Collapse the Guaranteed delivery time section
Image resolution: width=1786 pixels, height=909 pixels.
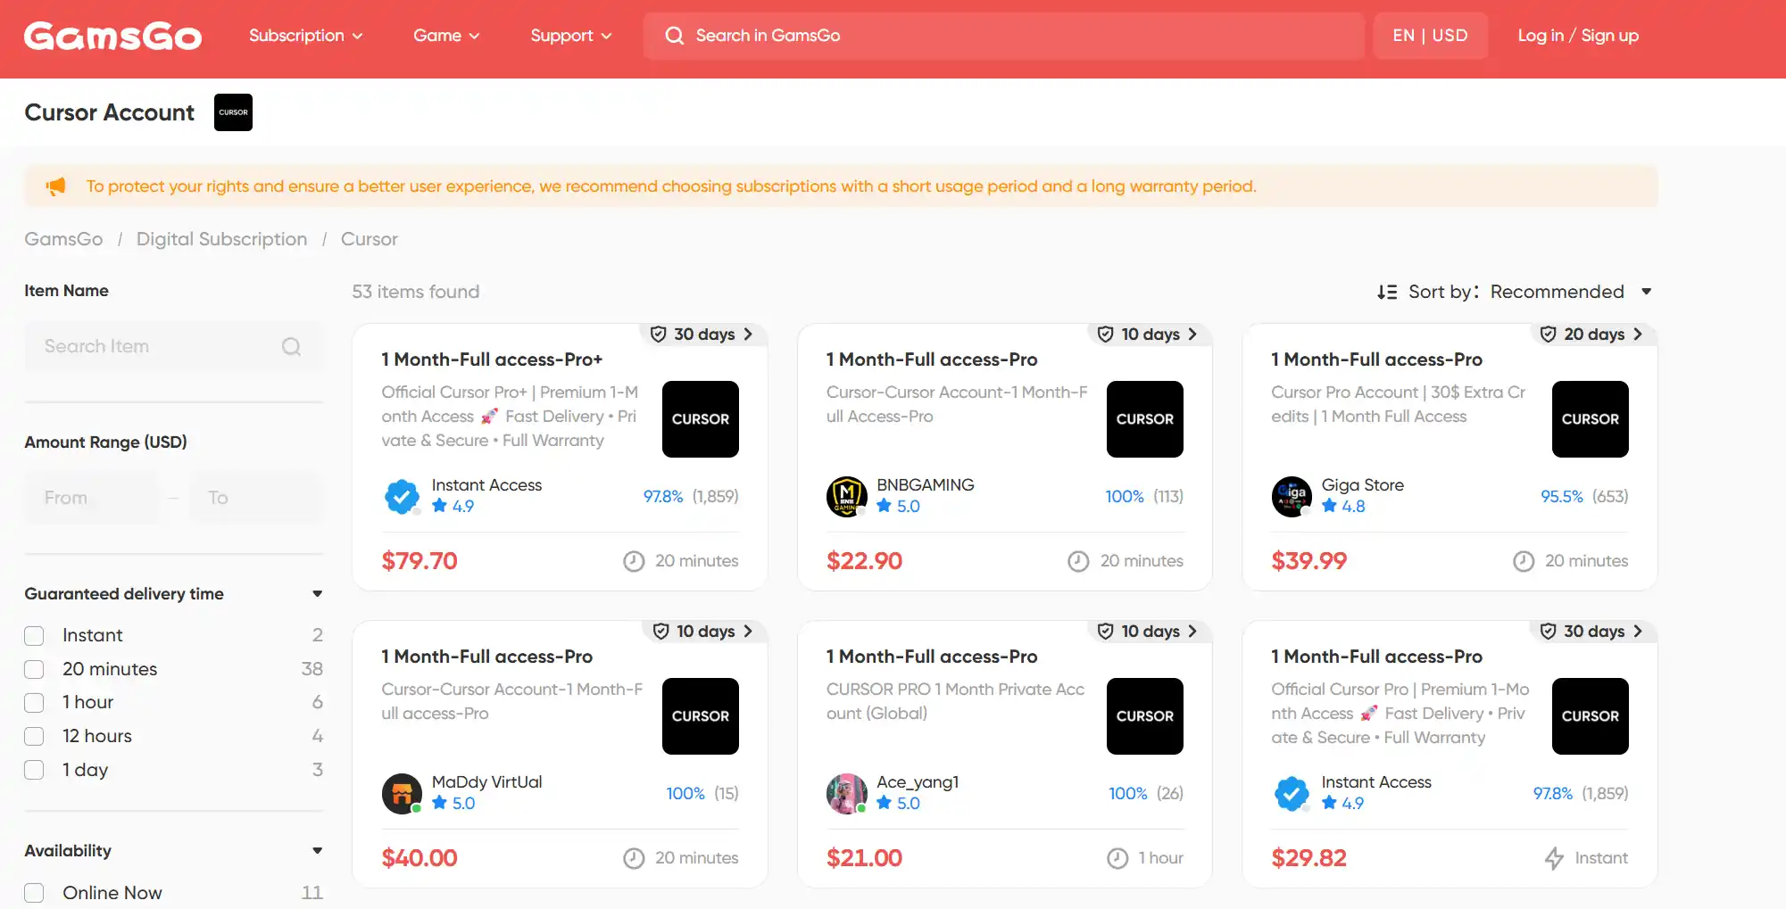pos(317,594)
